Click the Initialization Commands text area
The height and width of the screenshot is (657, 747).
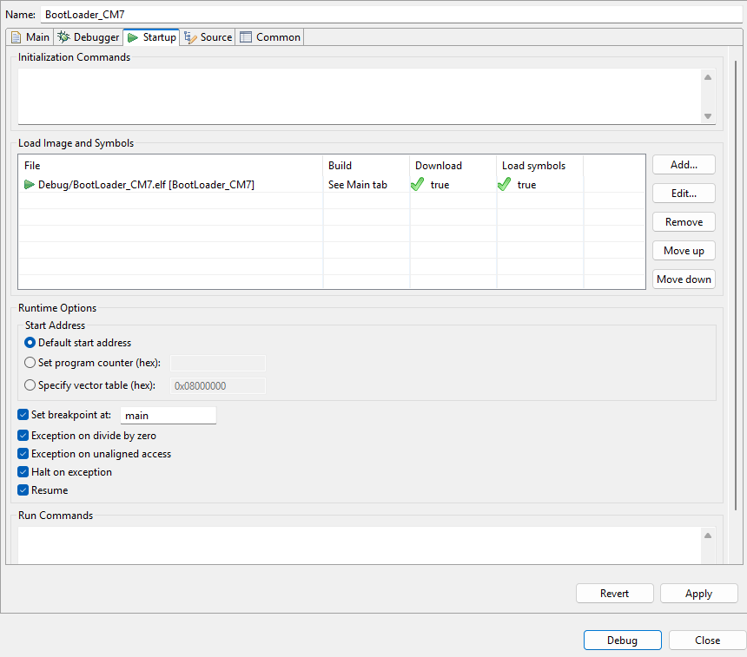click(360, 96)
